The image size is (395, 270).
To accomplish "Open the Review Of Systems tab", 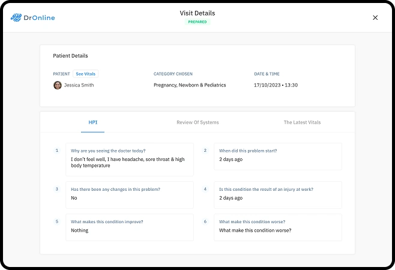I will point(197,122).
